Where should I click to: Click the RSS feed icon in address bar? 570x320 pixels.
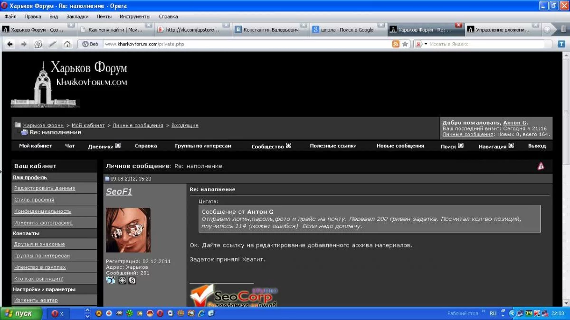395,44
